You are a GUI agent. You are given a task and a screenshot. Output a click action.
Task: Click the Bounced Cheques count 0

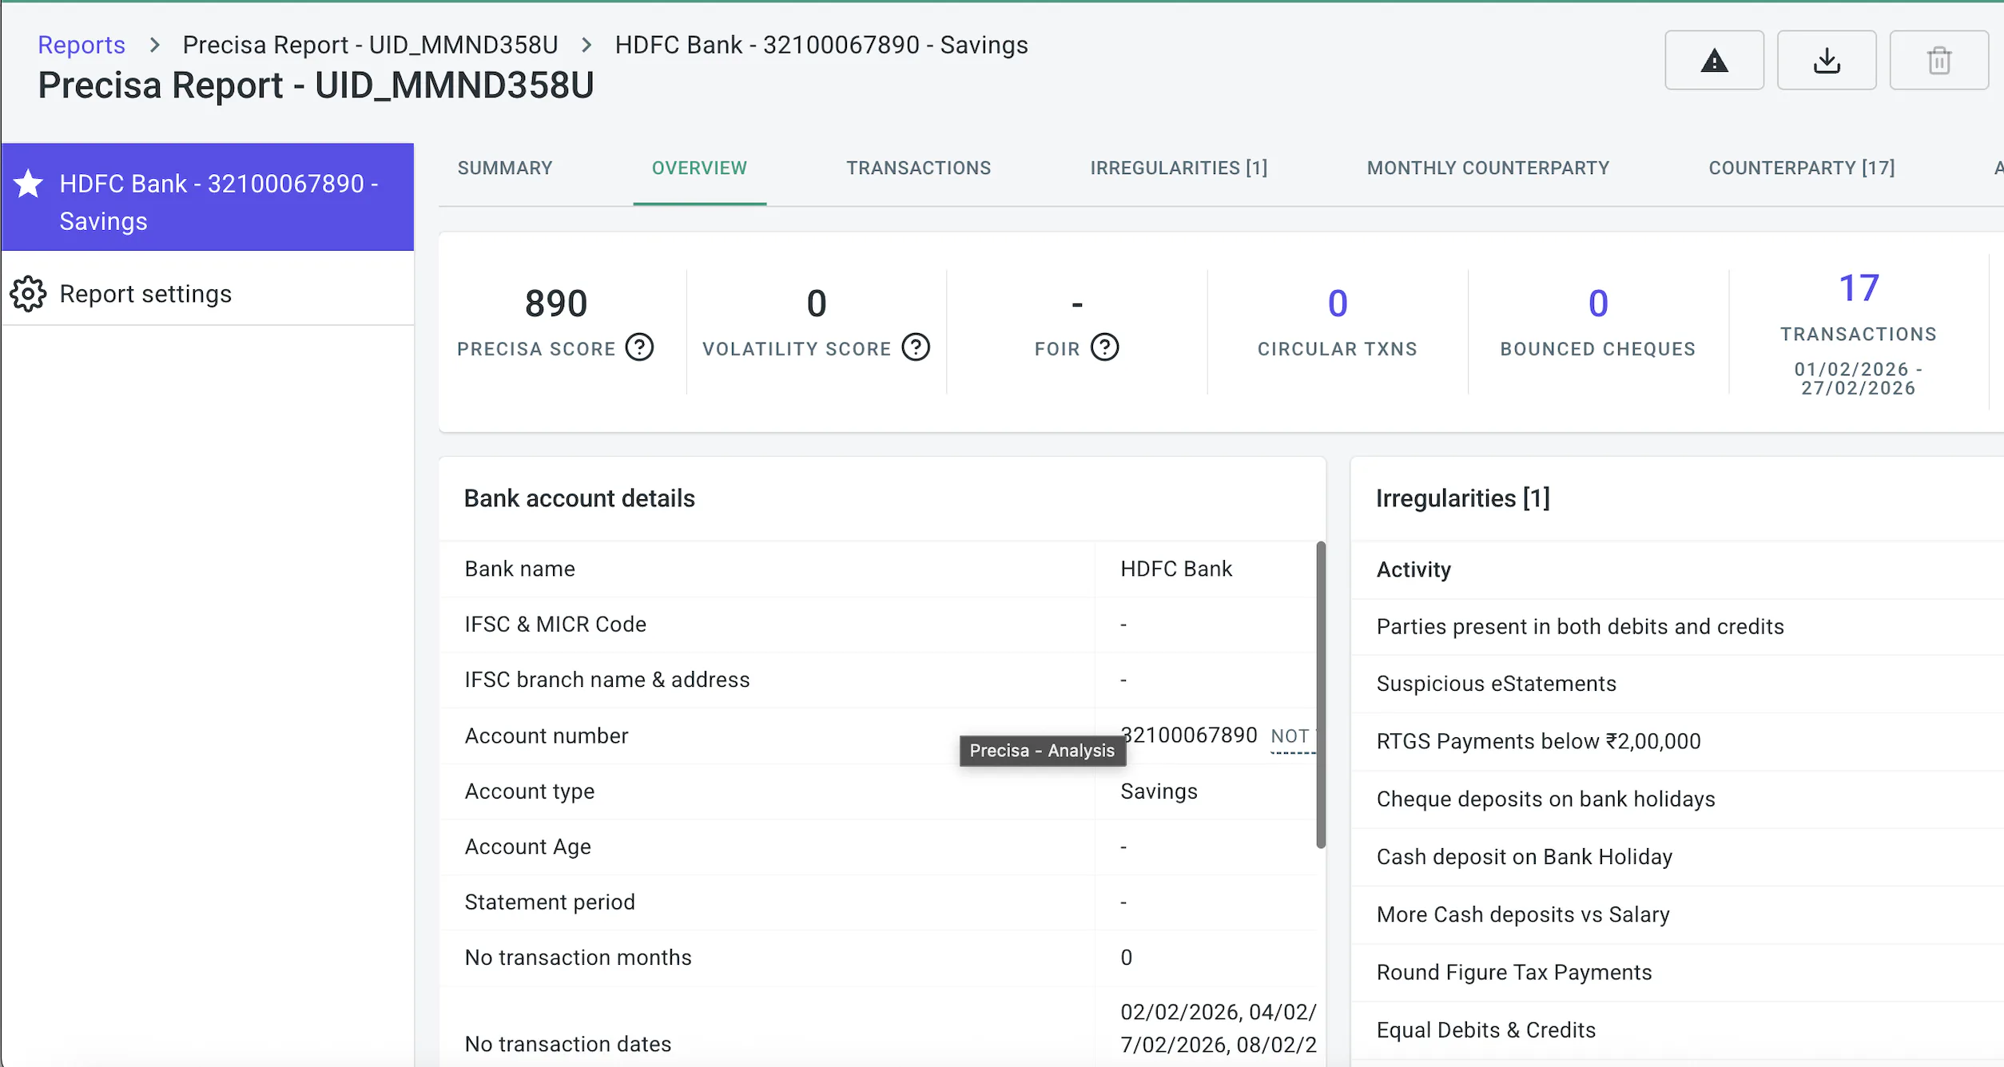1598,303
